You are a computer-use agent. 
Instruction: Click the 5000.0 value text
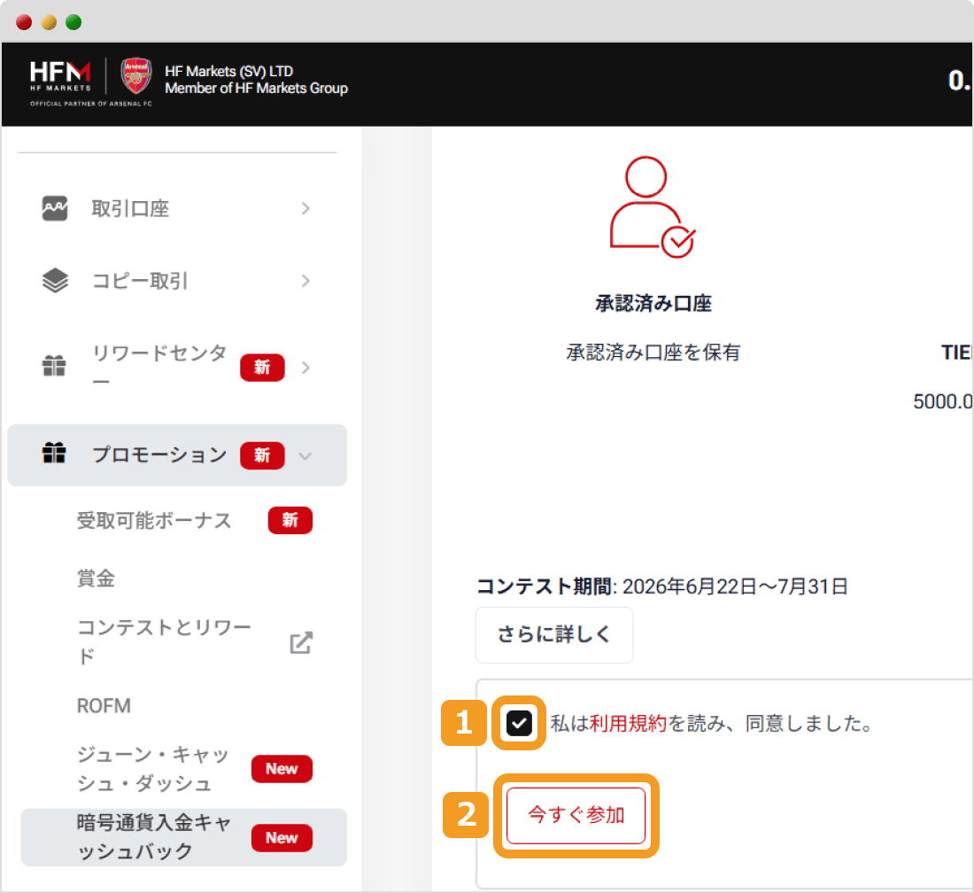[943, 401]
